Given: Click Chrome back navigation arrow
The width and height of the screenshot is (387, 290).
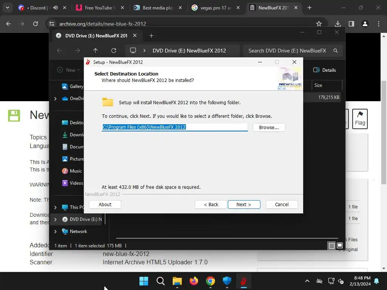Looking at the screenshot, I should point(8,24).
